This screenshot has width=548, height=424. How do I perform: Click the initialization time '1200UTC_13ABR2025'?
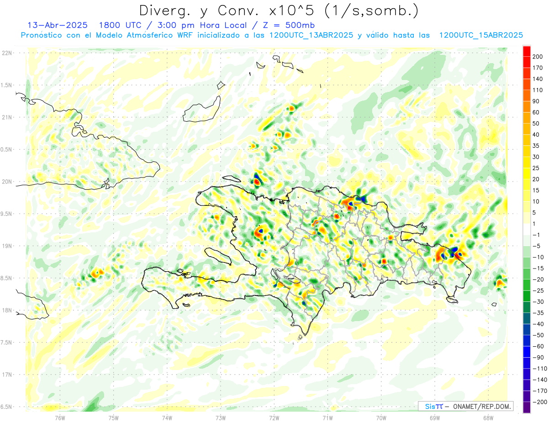click(311, 35)
